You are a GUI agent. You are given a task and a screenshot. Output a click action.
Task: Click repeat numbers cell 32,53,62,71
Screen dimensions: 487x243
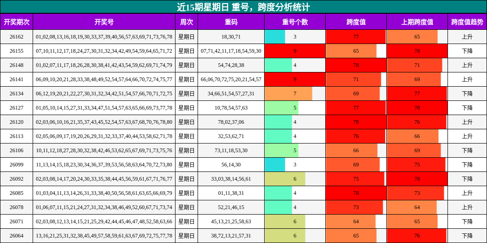coord(231,136)
